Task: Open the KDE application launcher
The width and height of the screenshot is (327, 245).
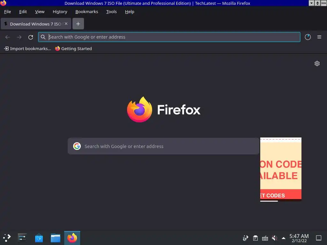Action: (x=7, y=238)
